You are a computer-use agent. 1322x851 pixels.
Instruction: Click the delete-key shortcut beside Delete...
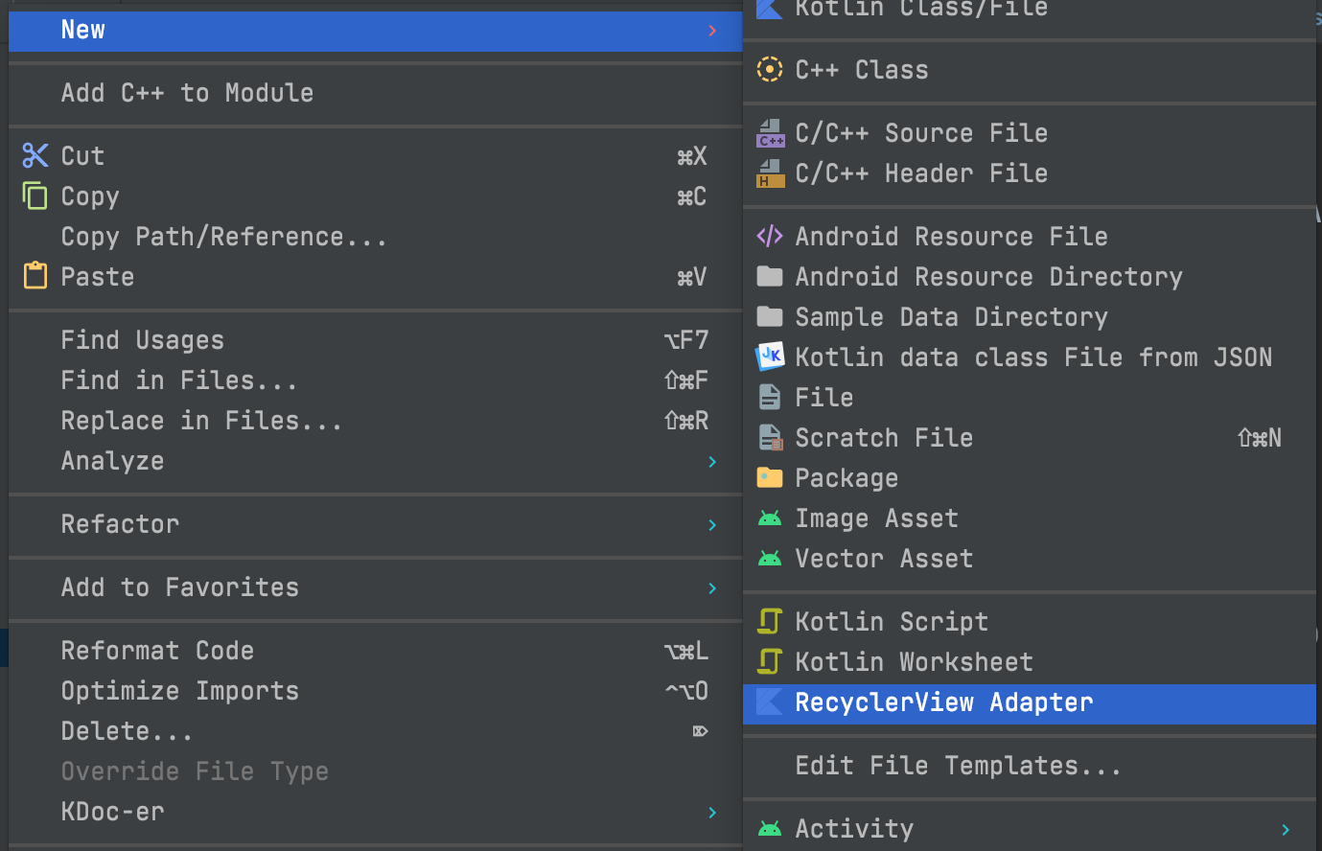pyautogui.click(x=701, y=731)
